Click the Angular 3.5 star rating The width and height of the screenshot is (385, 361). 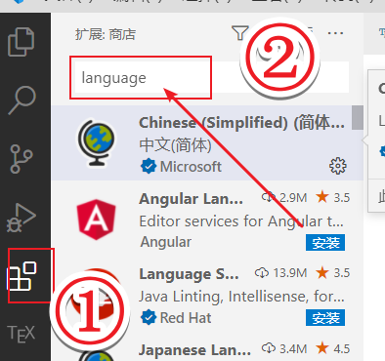click(333, 197)
